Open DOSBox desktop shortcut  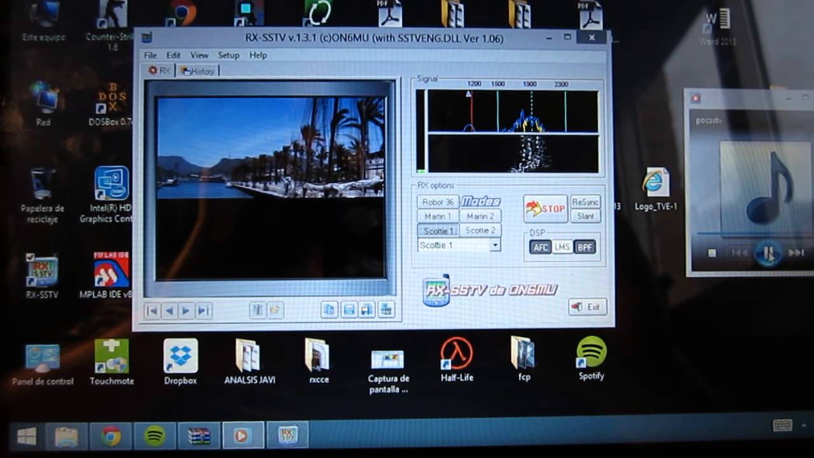click(111, 104)
